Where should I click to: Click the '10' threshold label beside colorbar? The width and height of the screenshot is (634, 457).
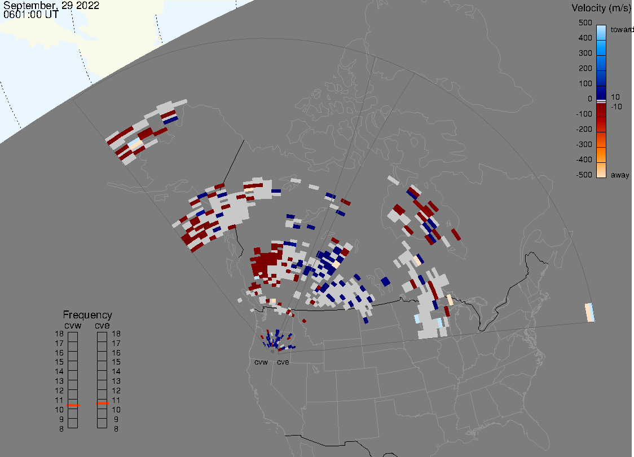click(x=615, y=97)
